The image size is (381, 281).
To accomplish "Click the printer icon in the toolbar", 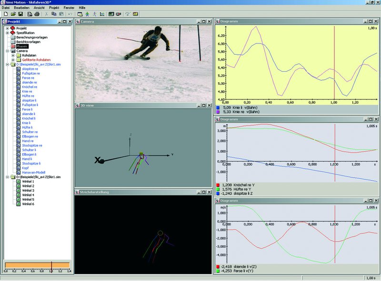I will pos(37,14).
